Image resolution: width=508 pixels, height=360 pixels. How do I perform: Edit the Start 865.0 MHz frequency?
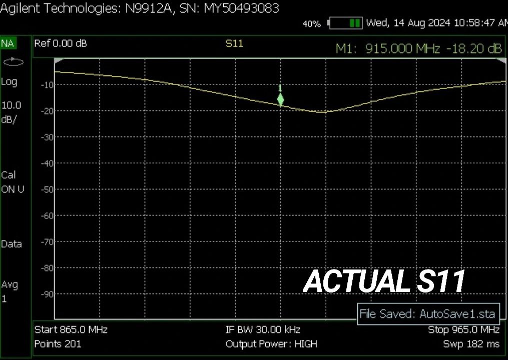click(x=71, y=329)
